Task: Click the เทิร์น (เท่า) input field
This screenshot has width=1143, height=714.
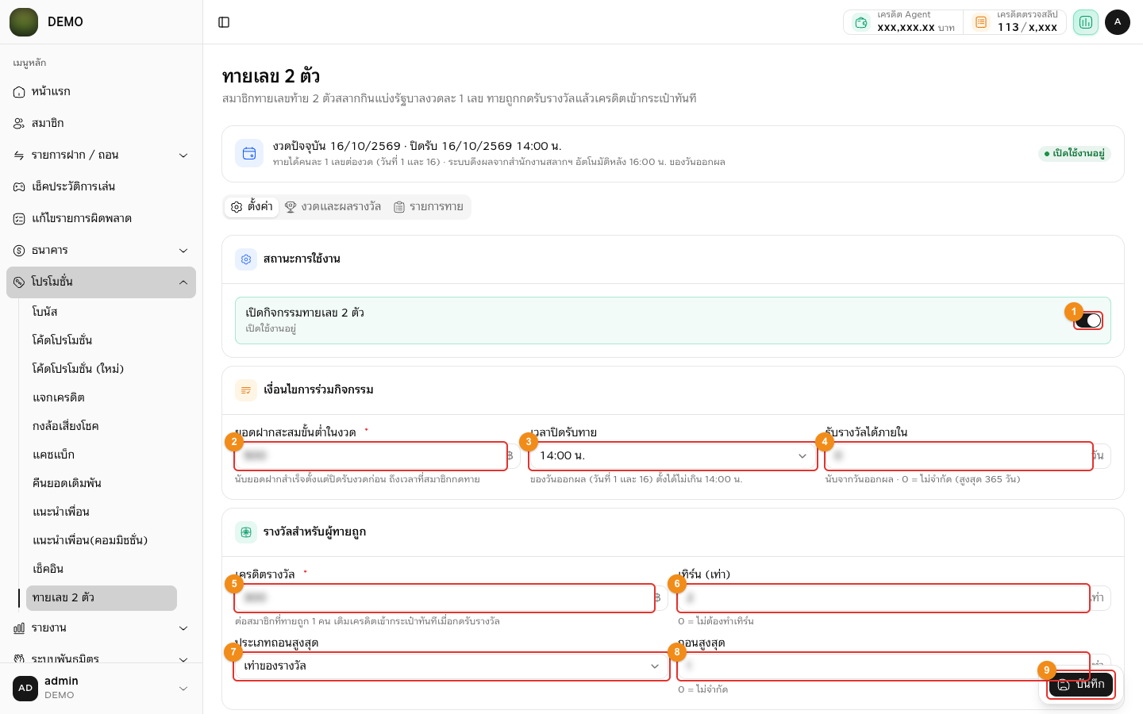Action: click(883, 598)
